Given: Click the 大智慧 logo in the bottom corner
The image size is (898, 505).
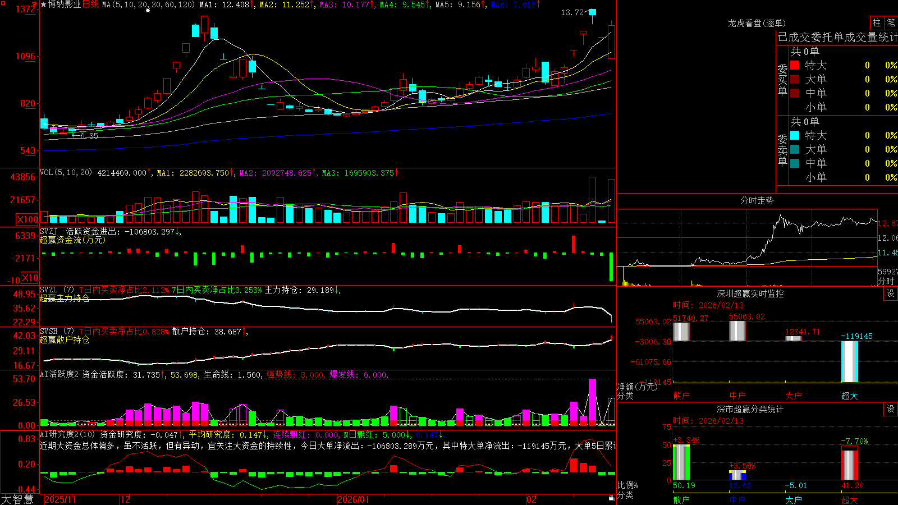Looking at the screenshot, I should 17,499.
